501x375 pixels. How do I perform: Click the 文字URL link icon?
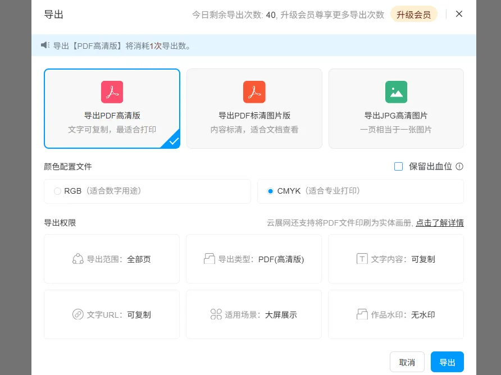78,314
